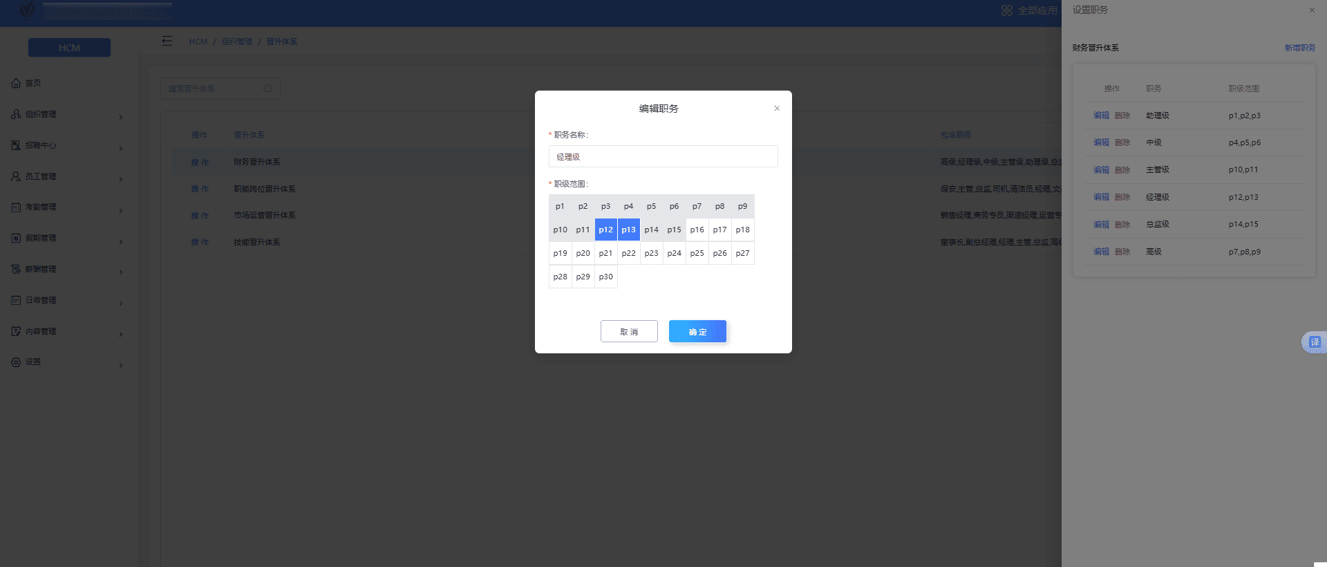Viewport: 1327px width, 567px height.
Task: Expand the 考勤管理 menu chevron
Action: 121,210
